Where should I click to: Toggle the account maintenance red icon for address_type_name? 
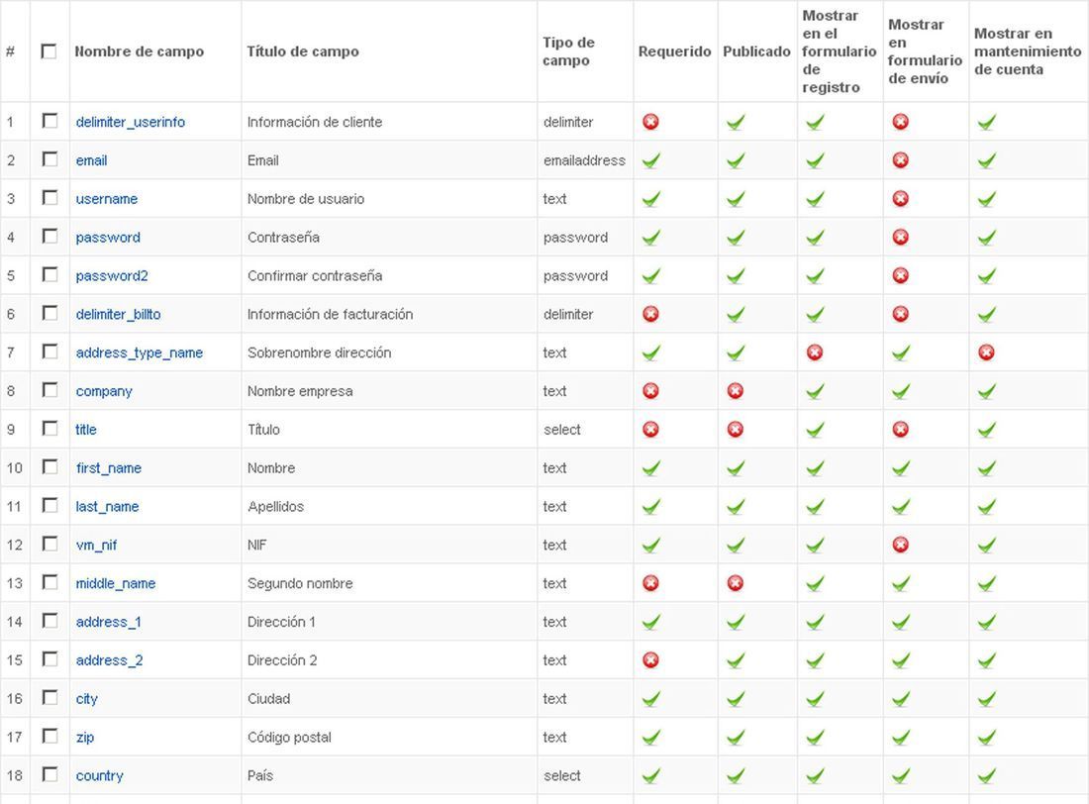(986, 352)
